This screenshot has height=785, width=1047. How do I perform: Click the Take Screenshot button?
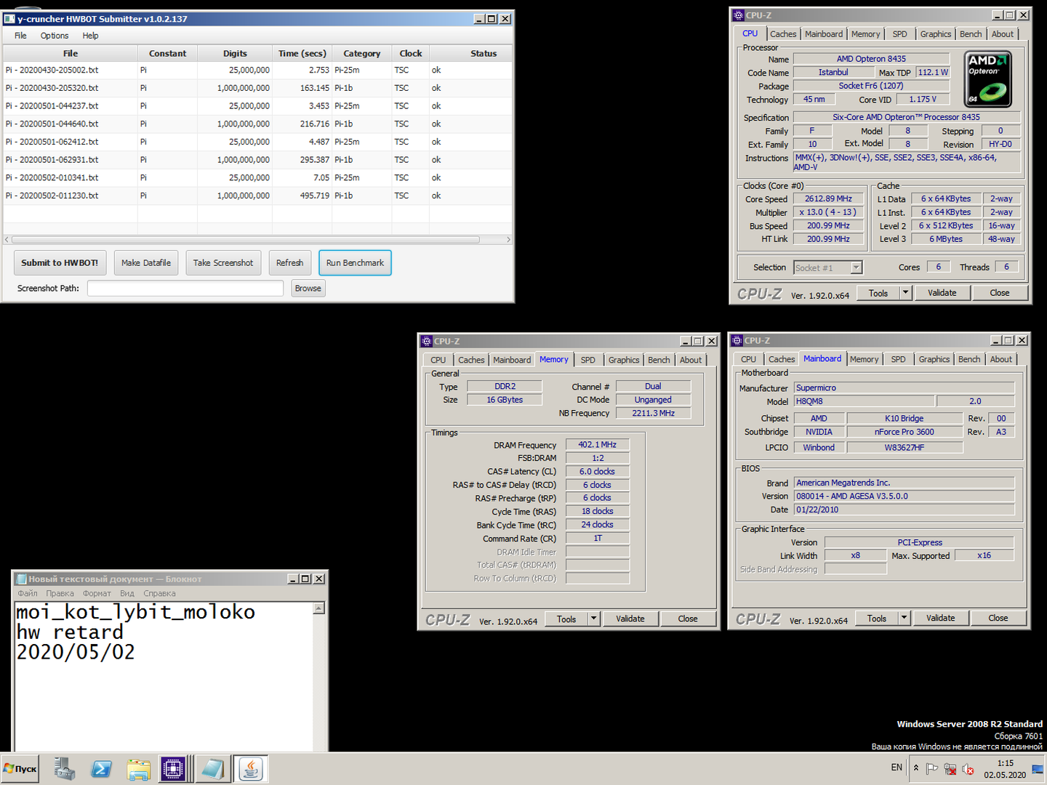[x=223, y=263]
